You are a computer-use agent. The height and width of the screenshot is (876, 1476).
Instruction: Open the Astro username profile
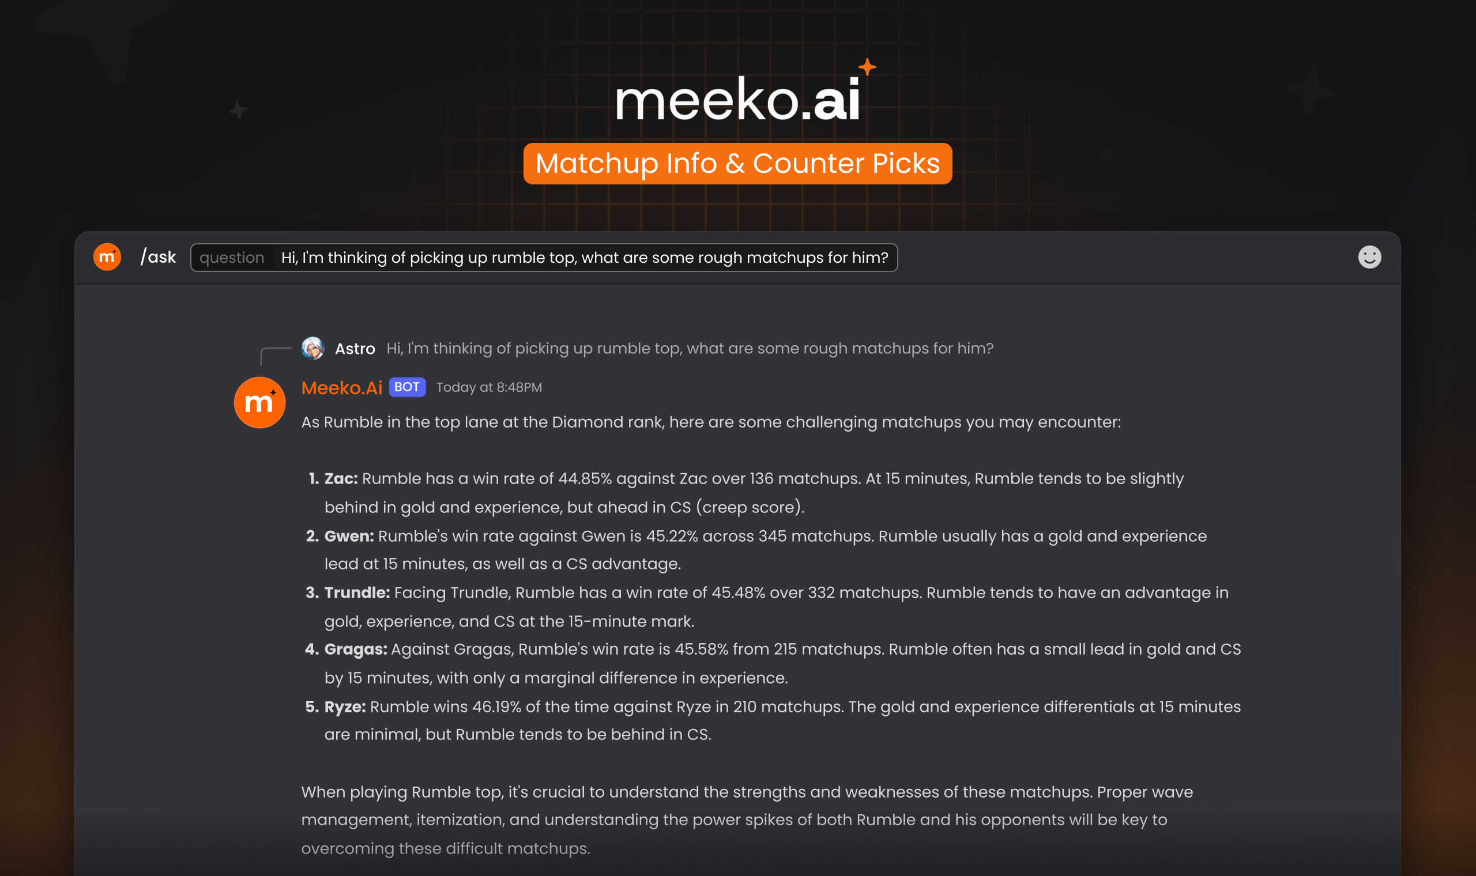point(355,349)
